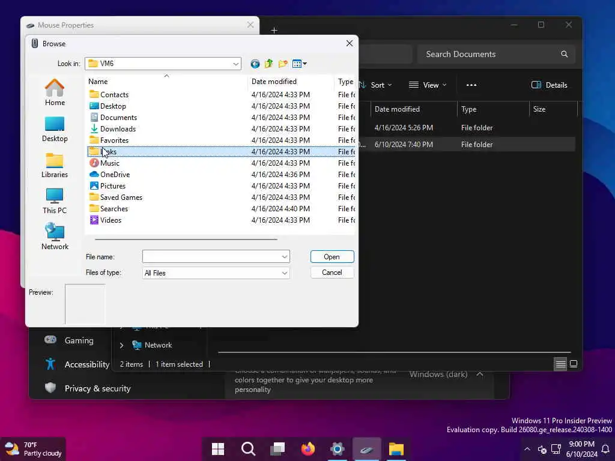Open Task View on the taskbar
Screen dimensions: 615x461
pos(277,449)
